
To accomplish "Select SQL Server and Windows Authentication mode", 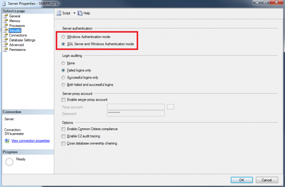I will (63, 44).
